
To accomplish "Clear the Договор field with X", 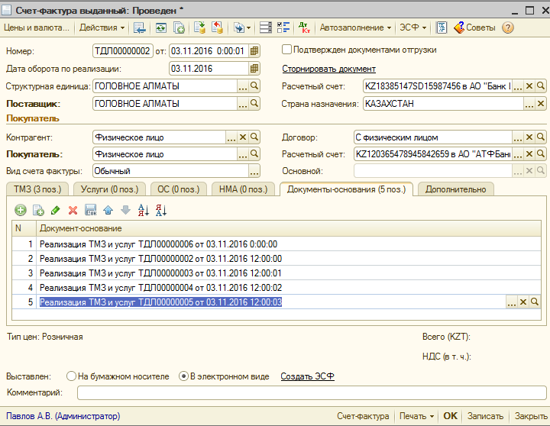I will pos(529,137).
